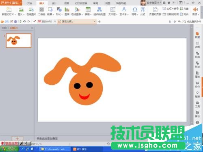Expand the Text Box dropdown arrow
Image resolution: width=203 pixels, height=152 pixels.
117,14
